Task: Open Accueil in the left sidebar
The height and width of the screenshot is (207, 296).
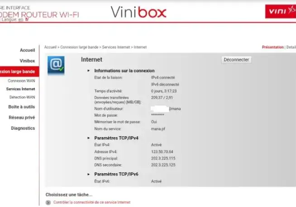Action: 27,50
